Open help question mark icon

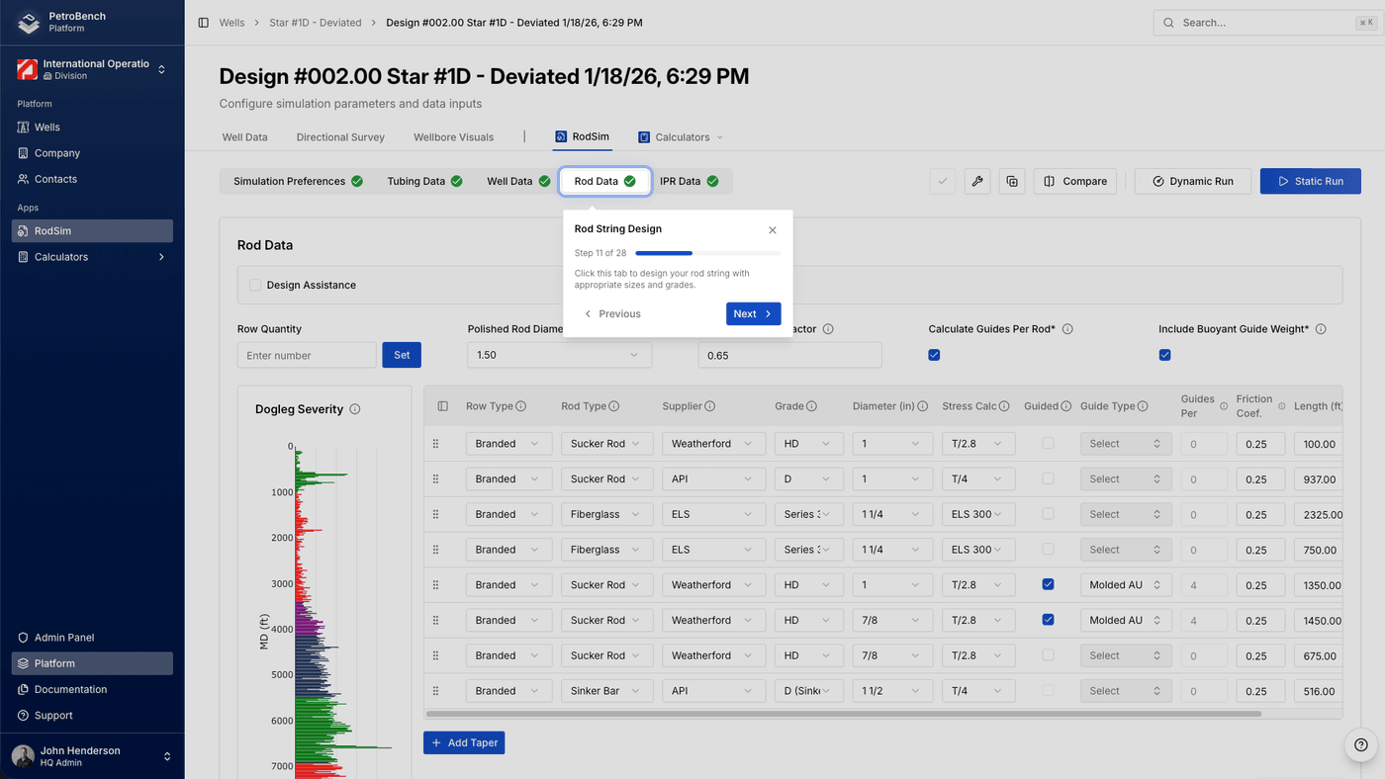pyautogui.click(x=1360, y=745)
